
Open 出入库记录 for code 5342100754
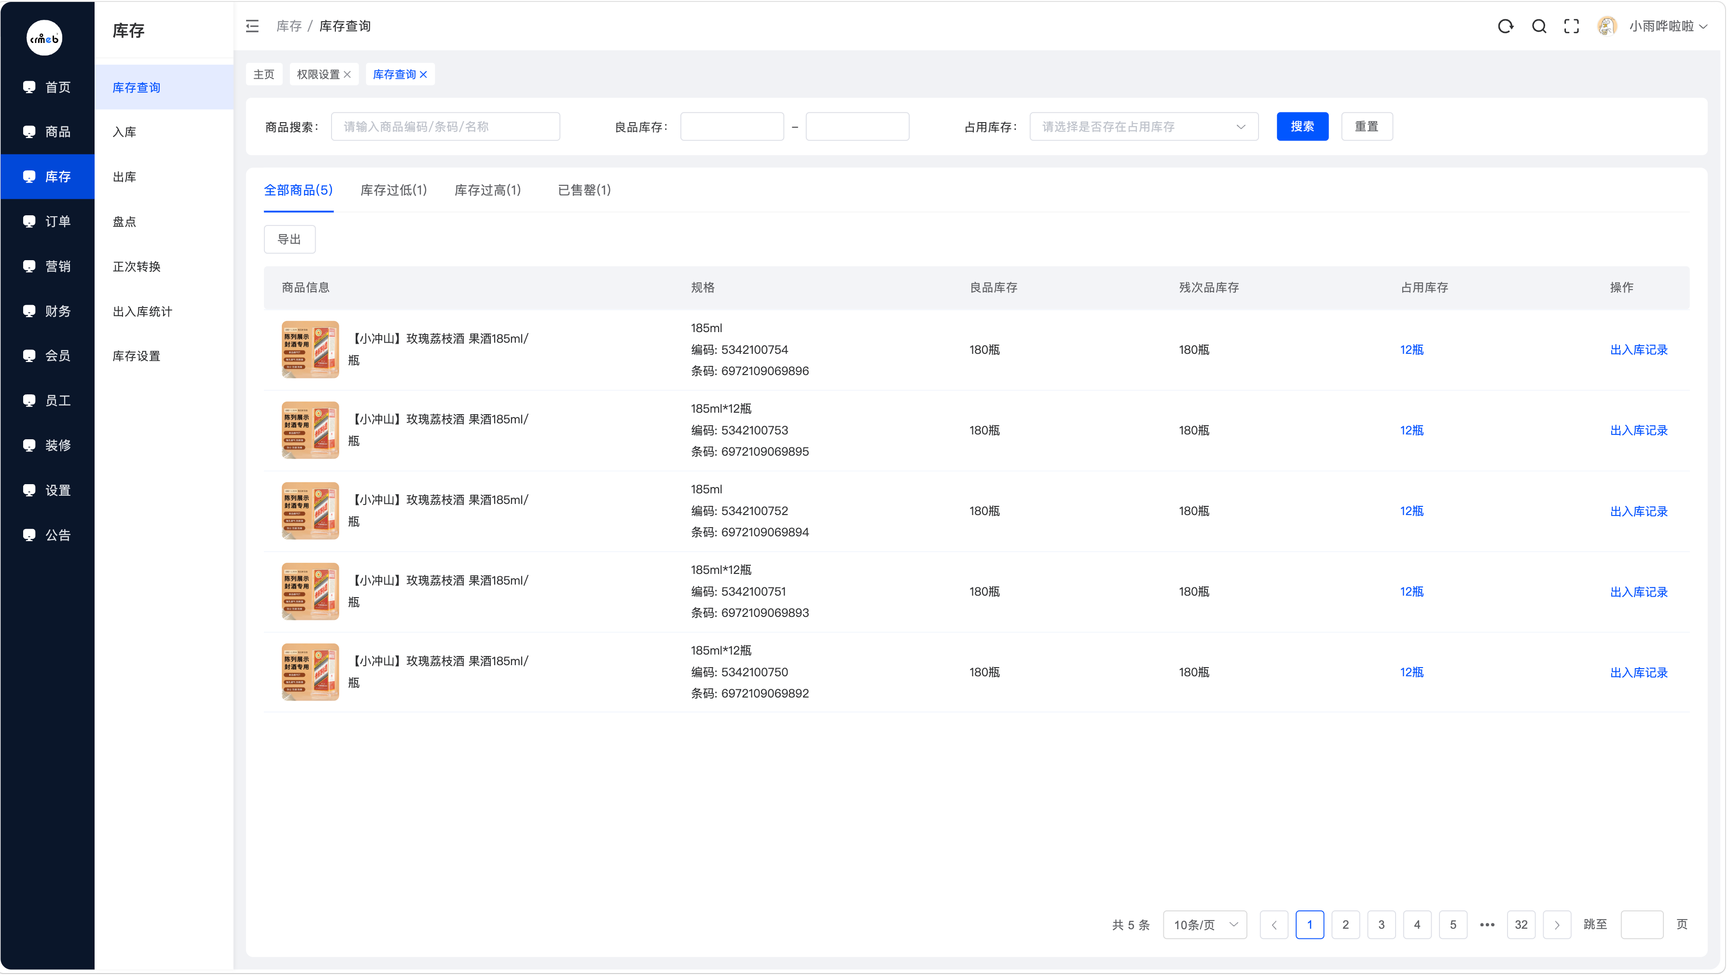1638,350
